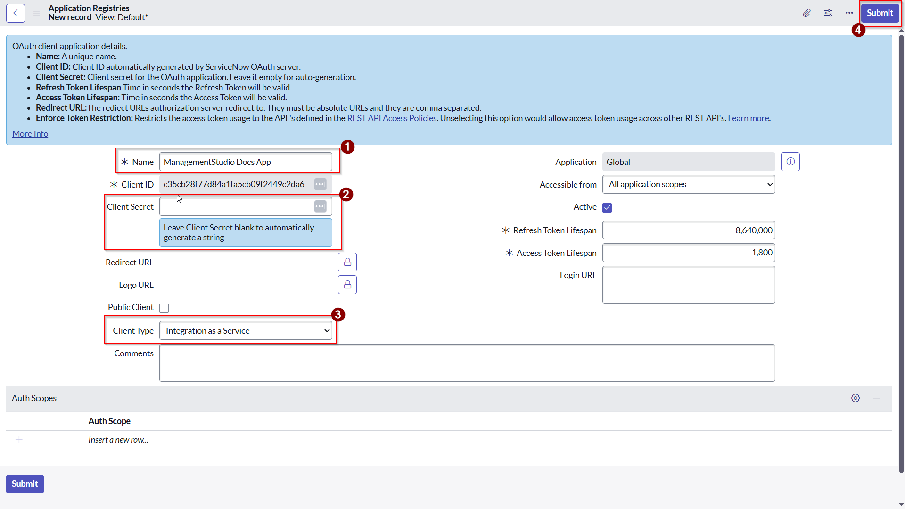Toggle the Client Secret reveal icon
Image resolution: width=905 pixels, height=509 pixels.
coord(321,206)
